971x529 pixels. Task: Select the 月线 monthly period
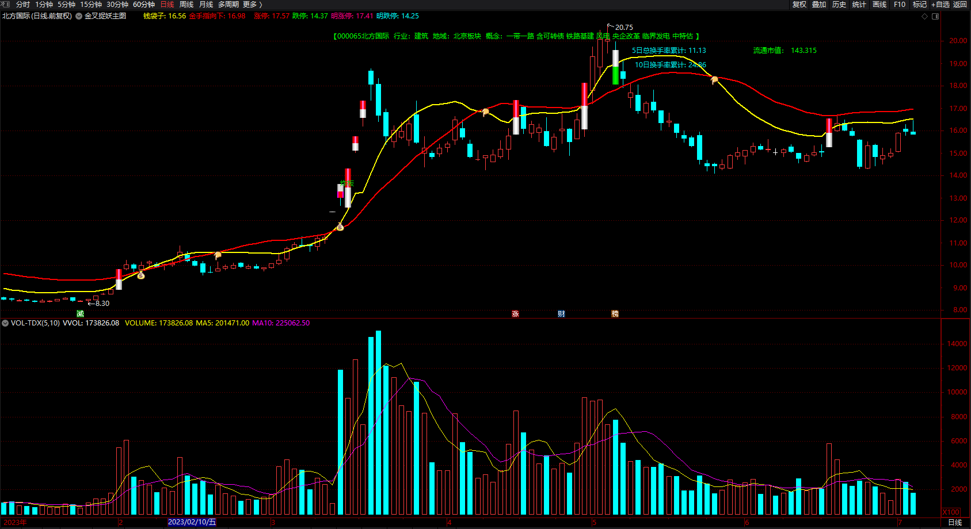click(x=206, y=5)
